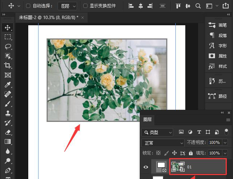Select the Move tool in the toolbox
233x179 pixels.
(x=8, y=28)
